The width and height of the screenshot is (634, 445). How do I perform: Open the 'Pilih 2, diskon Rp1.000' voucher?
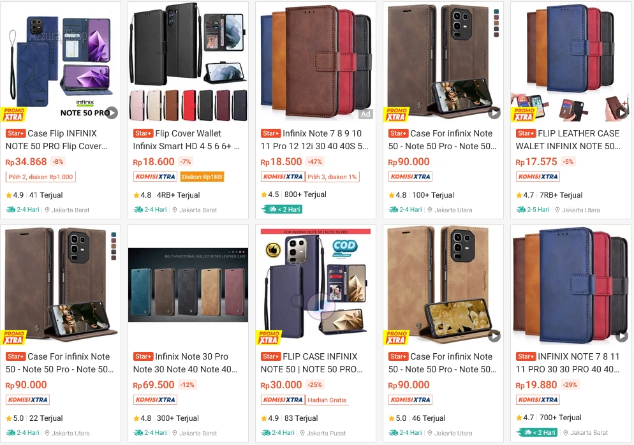(40, 177)
